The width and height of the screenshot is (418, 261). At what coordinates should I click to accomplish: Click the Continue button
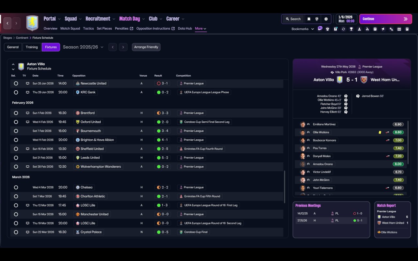pyautogui.click(x=386, y=19)
